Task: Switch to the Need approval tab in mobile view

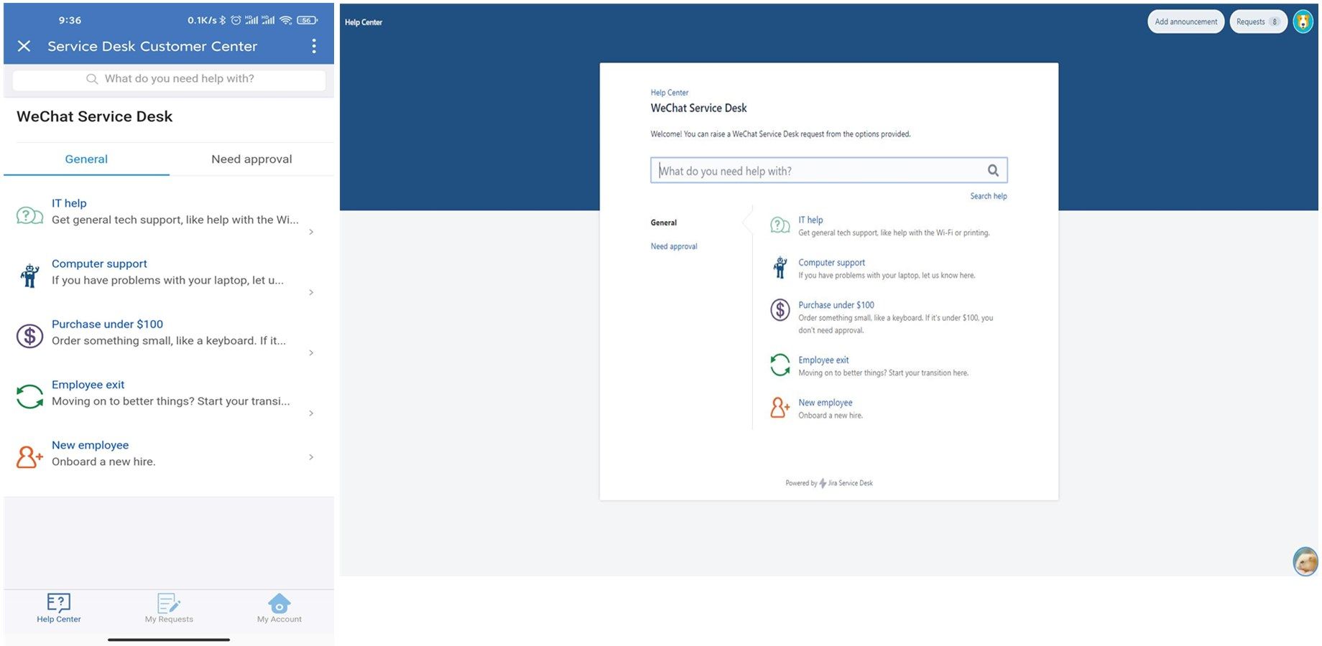Action: click(x=251, y=159)
